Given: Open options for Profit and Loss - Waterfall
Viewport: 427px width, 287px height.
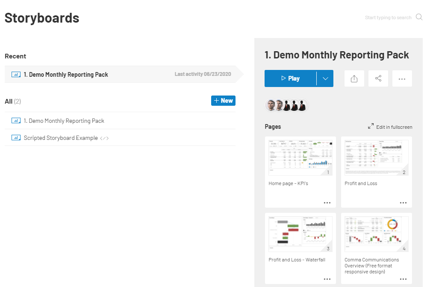Looking at the screenshot, I should point(327,279).
